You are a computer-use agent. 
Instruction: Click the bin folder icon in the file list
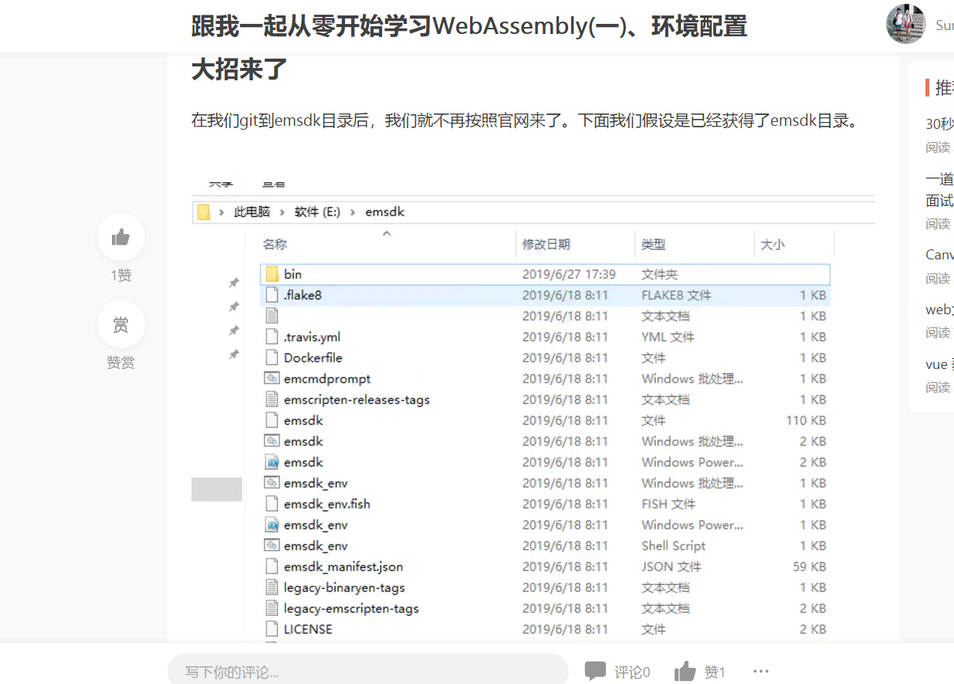point(273,273)
